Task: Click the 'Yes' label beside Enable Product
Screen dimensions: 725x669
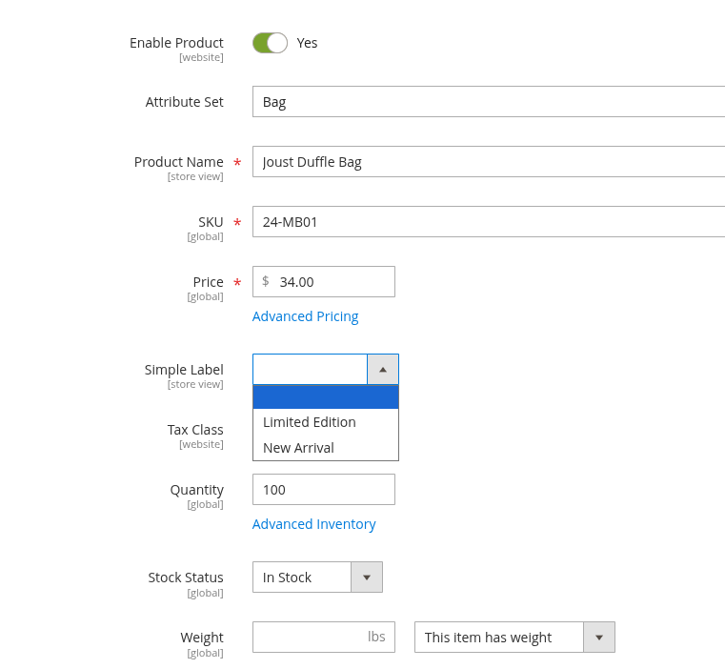Action: (307, 43)
